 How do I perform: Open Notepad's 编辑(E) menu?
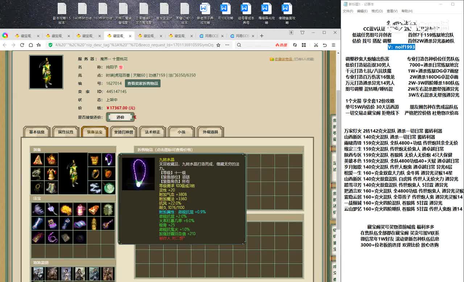pos(362,11)
